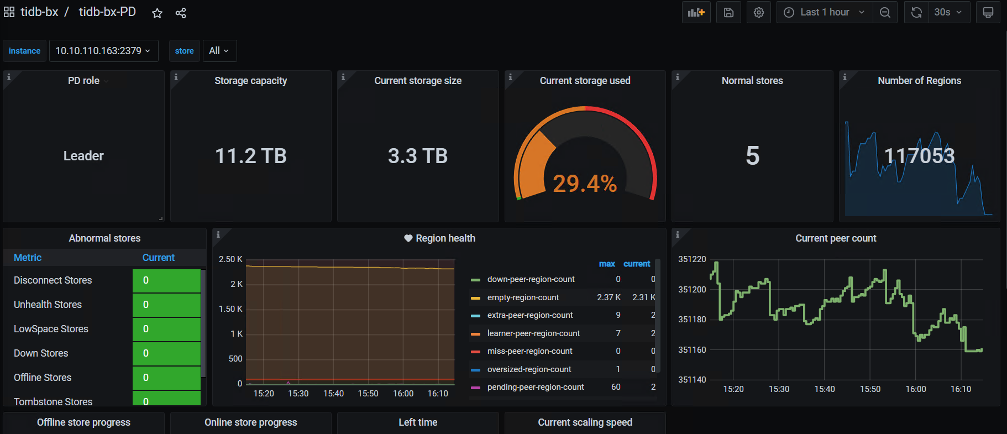Cycle view mode with monitor icon
The height and width of the screenshot is (434, 1007).
[988, 12]
